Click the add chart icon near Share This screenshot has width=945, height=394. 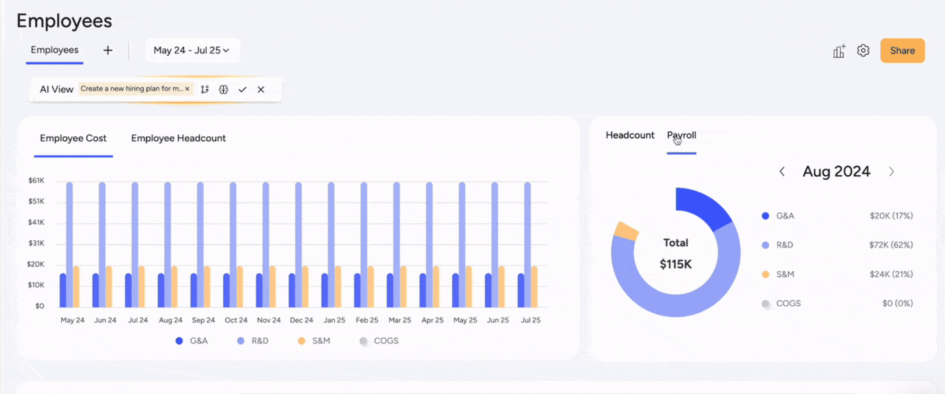tap(839, 51)
